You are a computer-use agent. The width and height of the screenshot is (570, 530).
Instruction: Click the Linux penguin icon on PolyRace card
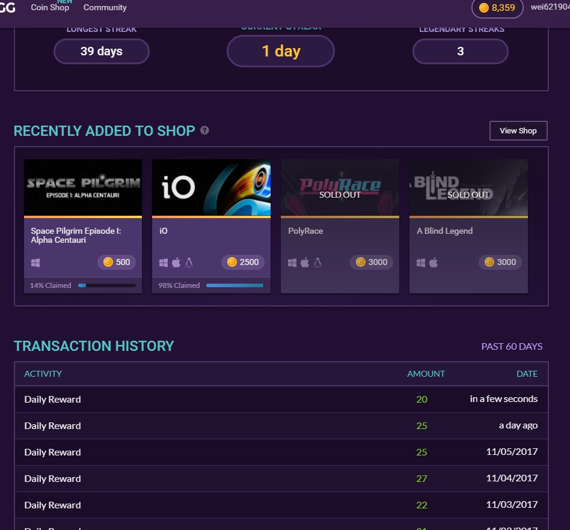317,262
